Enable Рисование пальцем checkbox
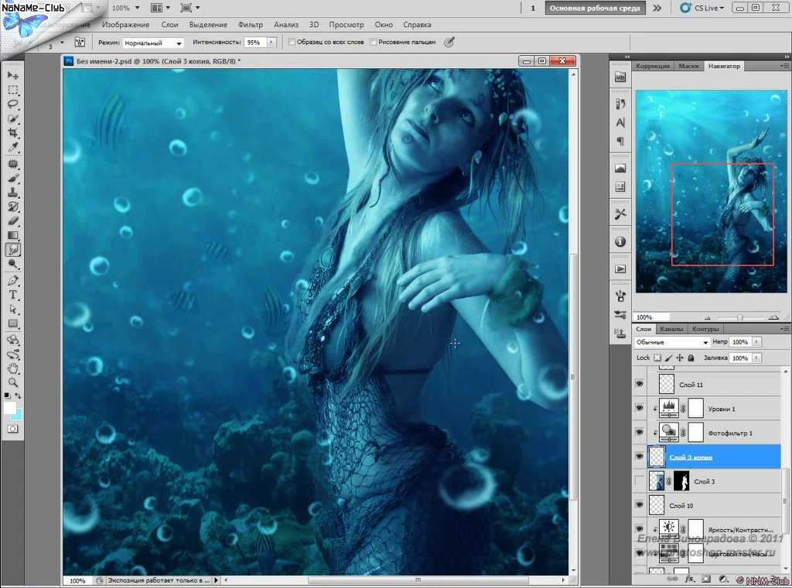Image resolution: width=792 pixels, height=588 pixels. click(x=374, y=43)
